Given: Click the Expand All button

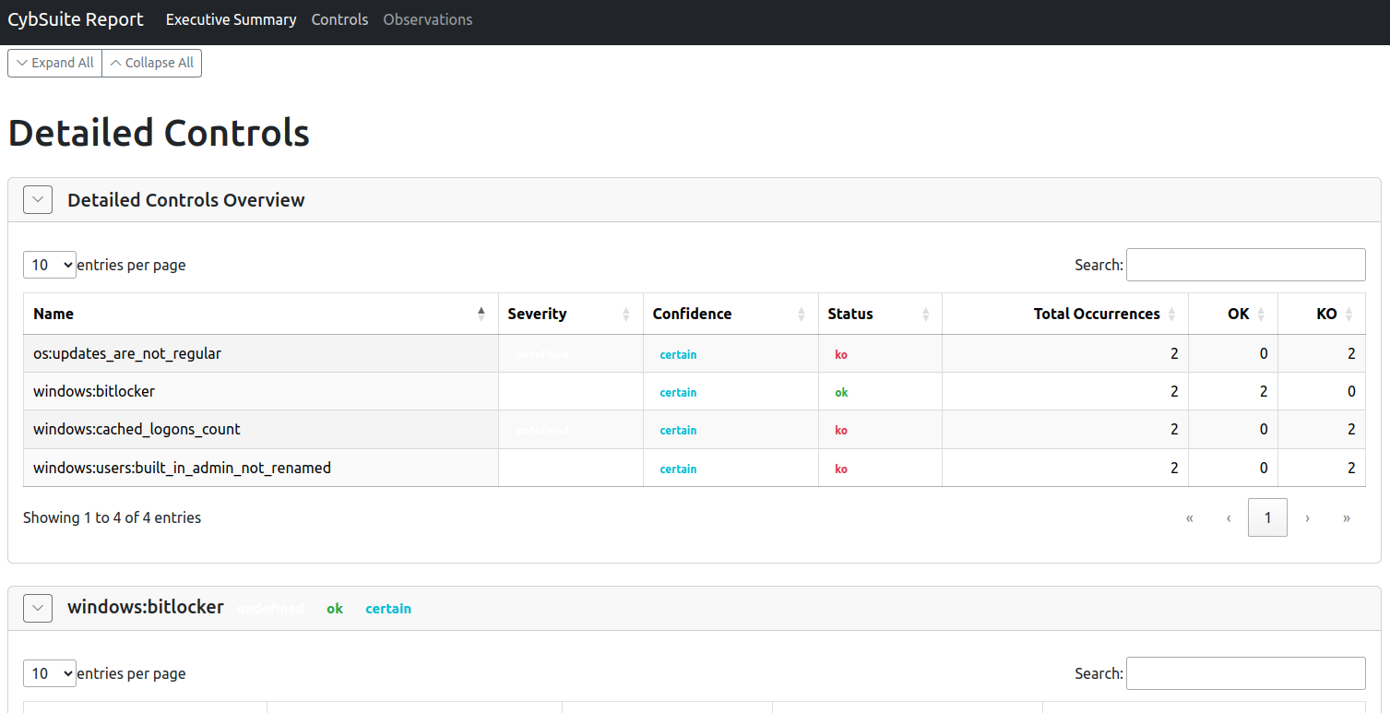Looking at the screenshot, I should coord(55,63).
